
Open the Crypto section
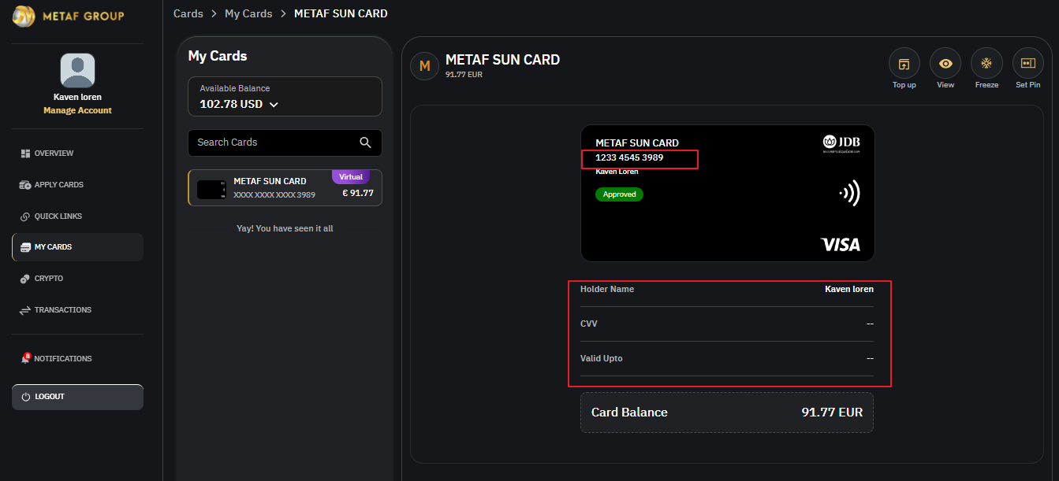77,279
